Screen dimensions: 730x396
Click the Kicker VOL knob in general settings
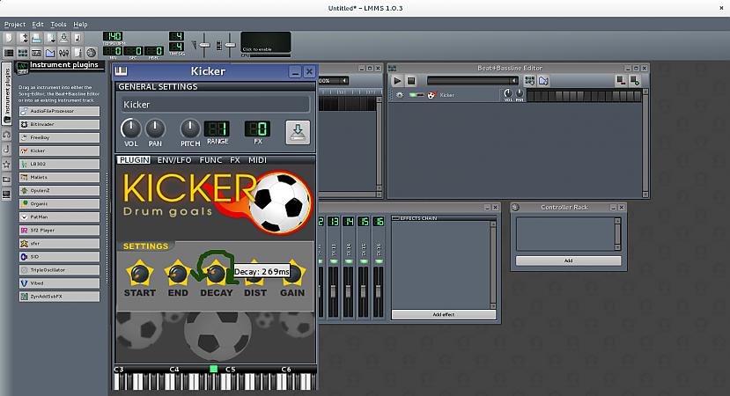click(131, 128)
